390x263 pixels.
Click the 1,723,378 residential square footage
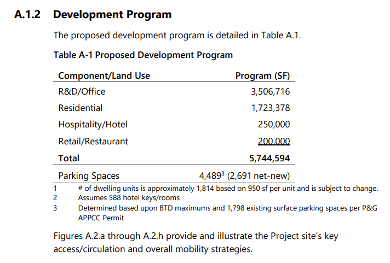click(270, 108)
